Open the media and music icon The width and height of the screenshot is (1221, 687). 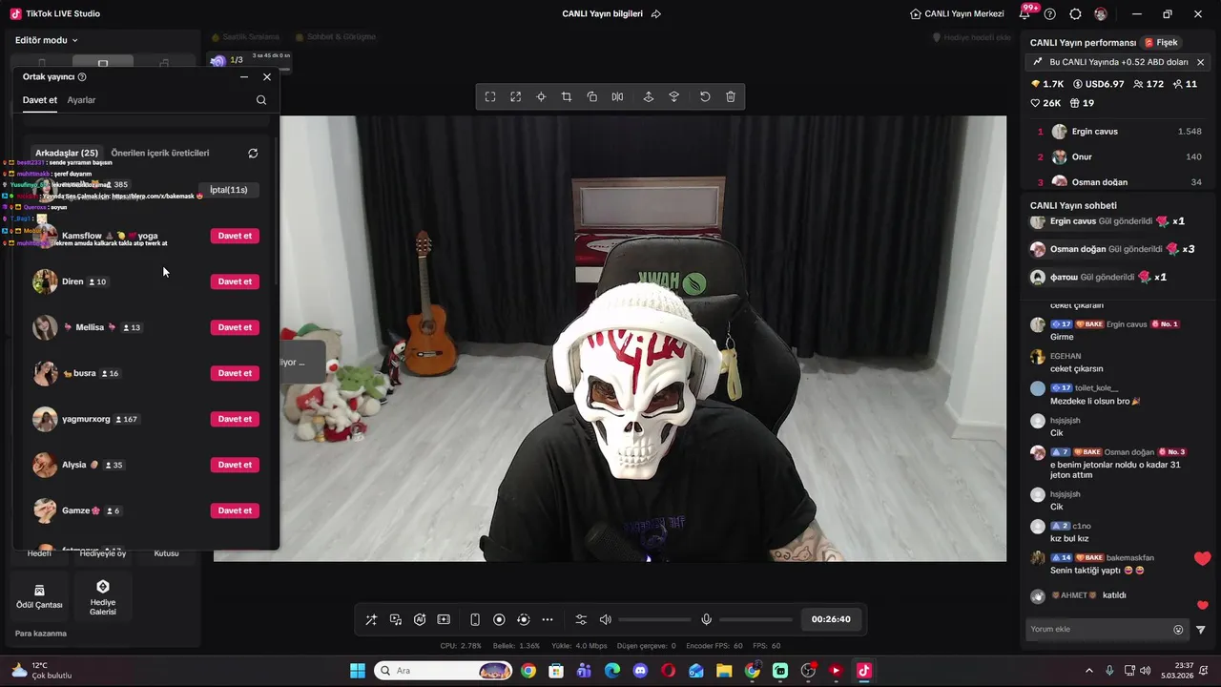(x=396, y=619)
